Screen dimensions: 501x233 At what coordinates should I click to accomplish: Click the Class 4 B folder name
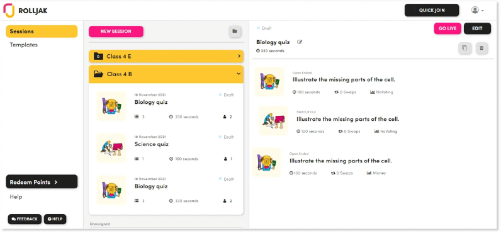click(119, 74)
